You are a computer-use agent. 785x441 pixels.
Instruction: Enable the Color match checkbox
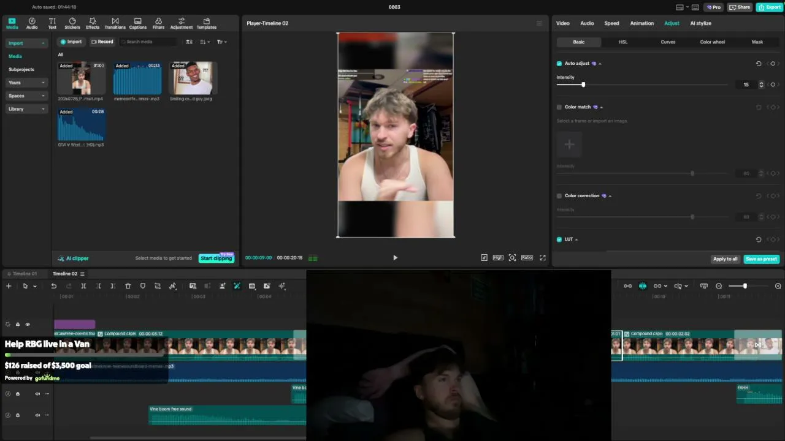(559, 107)
